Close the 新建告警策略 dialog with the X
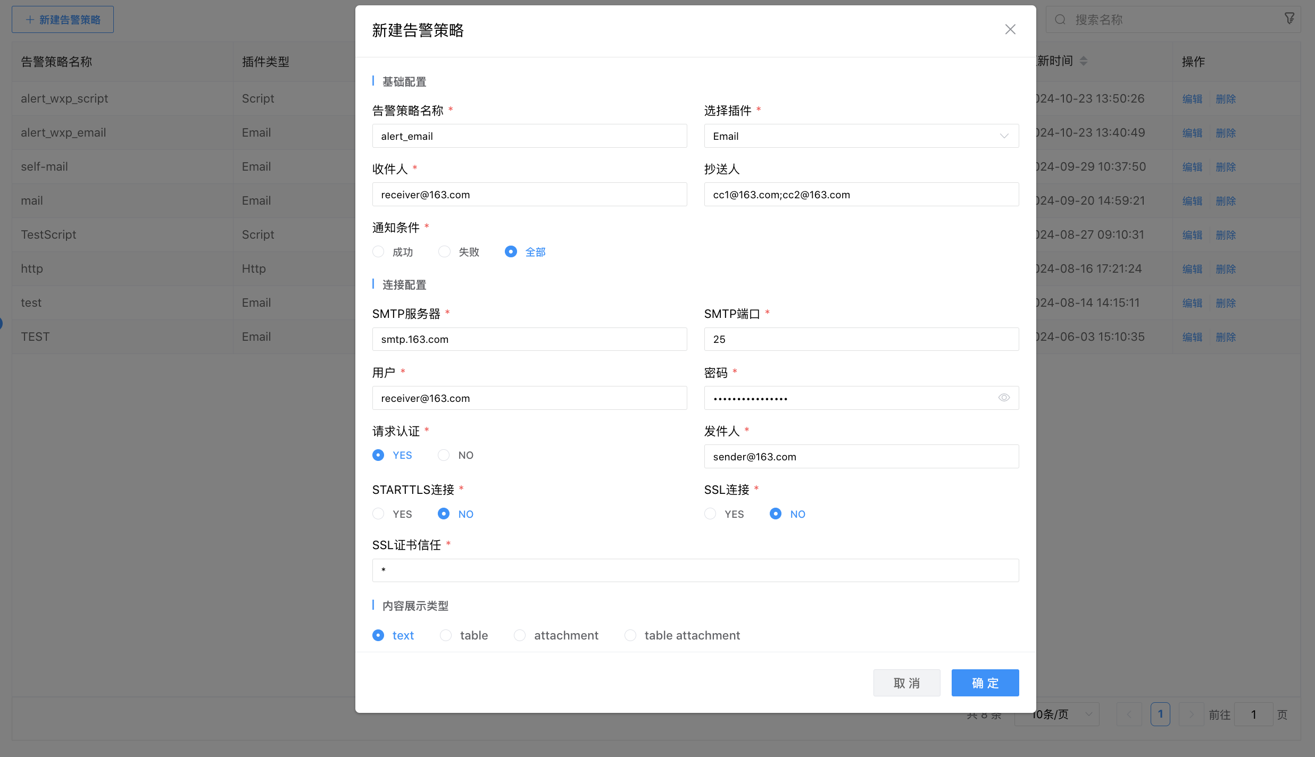The width and height of the screenshot is (1315, 757). click(x=1010, y=29)
